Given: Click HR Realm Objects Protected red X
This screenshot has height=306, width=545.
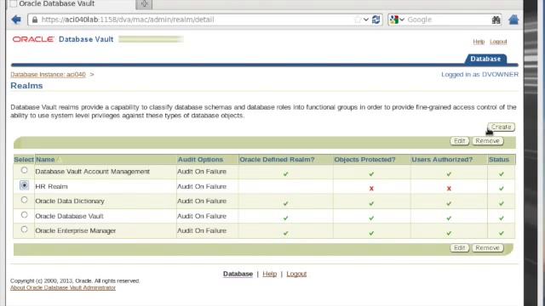Looking at the screenshot, I should point(371,189).
